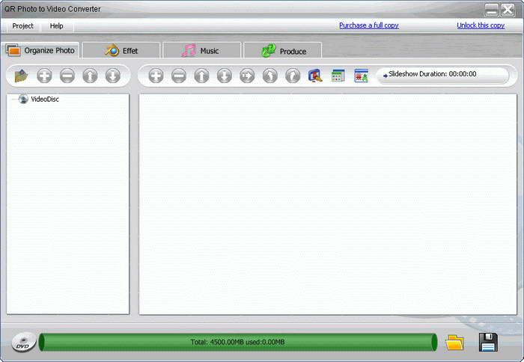Image resolution: width=524 pixels, height=362 pixels.
Task: Save project with the floppy disk icon
Action: pyautogui.click(x=488, y=343)
